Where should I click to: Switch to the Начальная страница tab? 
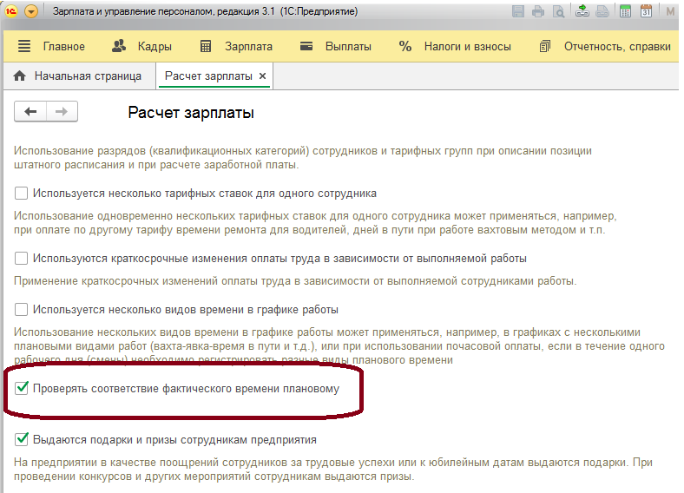tap(78, 76)
